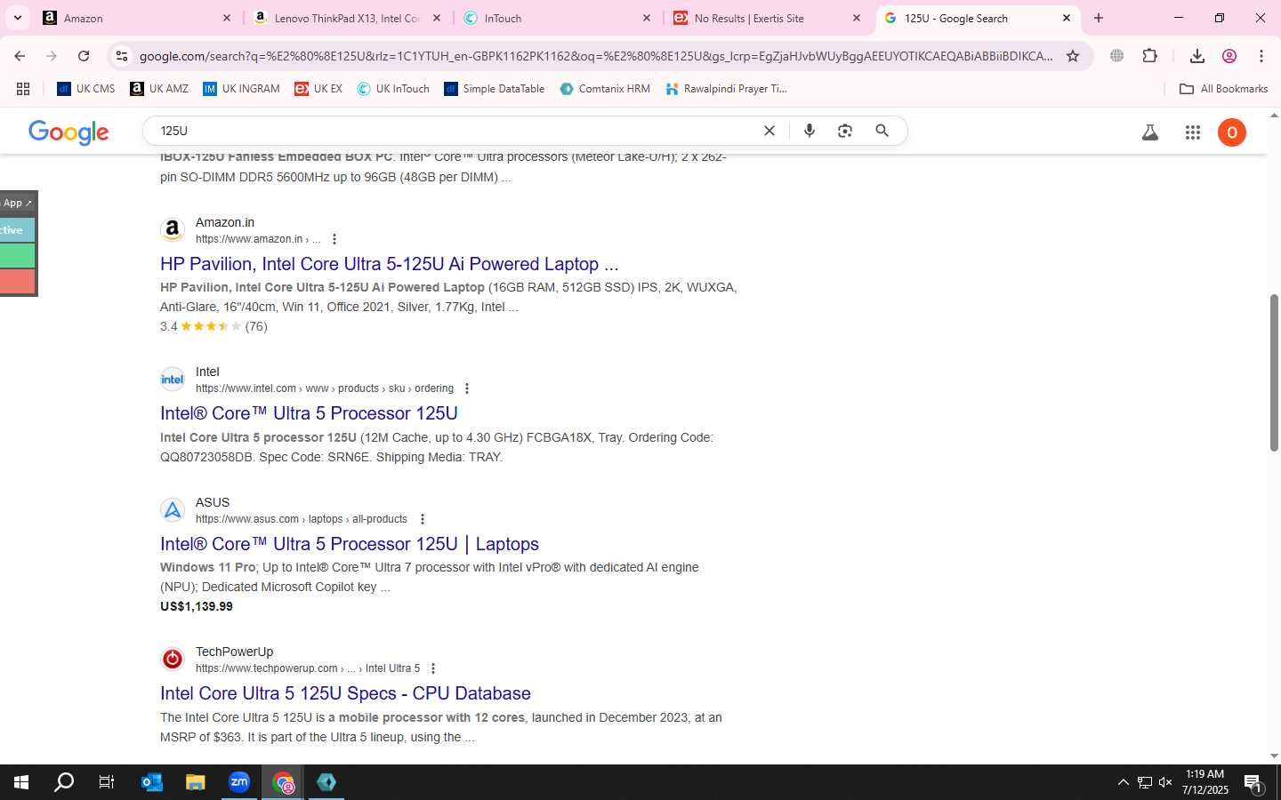Image resolution: width=1281 pixels, height=800 pixels.
Task: Click the page vertical scrollbar thumb
Action: coord(1274,373)
